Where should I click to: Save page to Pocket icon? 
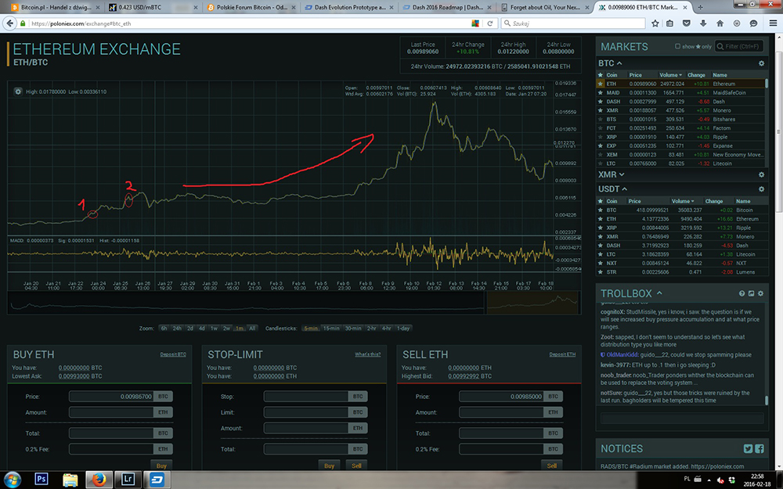point(686,23)
